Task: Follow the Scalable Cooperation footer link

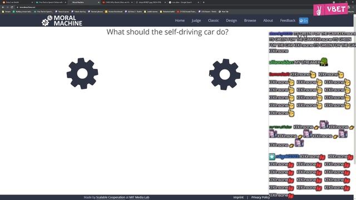Action: [111, 197]
